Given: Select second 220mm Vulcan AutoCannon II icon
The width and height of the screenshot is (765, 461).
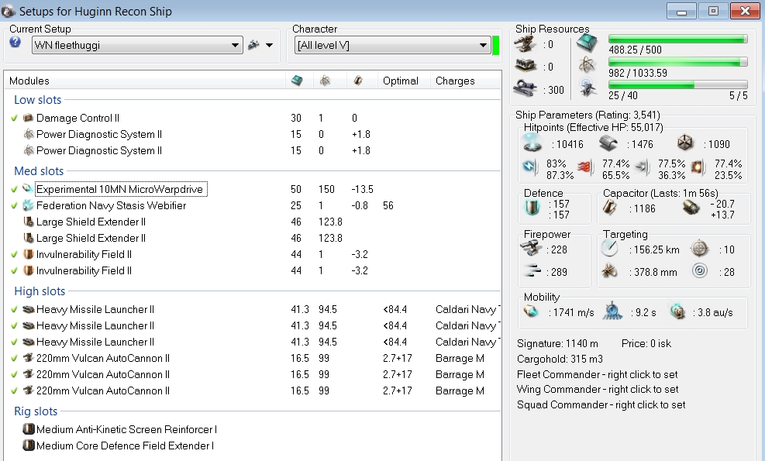Looking at the screenshot, I should pyautogui.click(x=29, y=374).
